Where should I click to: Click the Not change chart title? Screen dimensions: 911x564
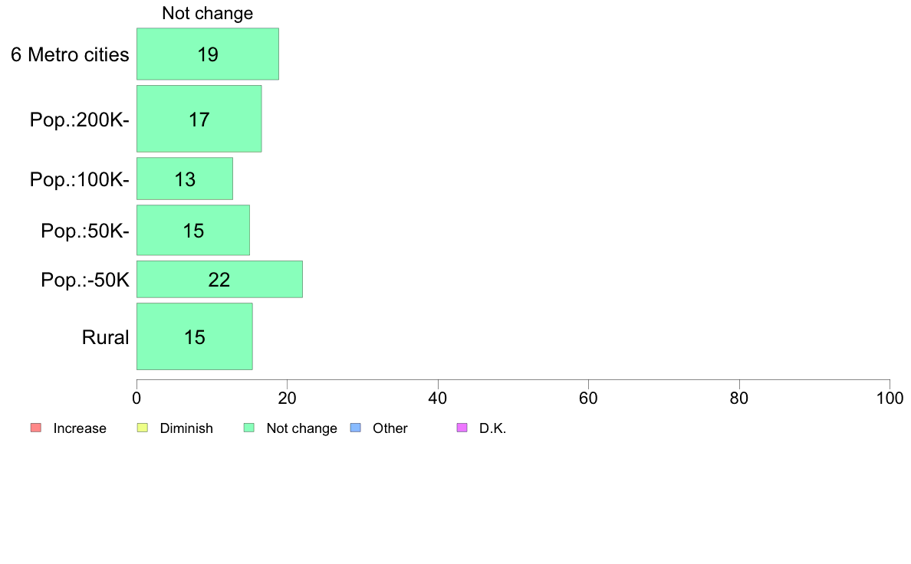point(207,13)
